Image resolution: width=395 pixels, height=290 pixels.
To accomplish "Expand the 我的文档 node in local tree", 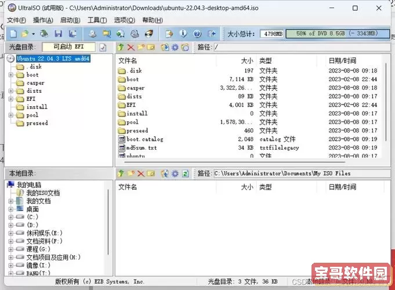I will 11,201.
